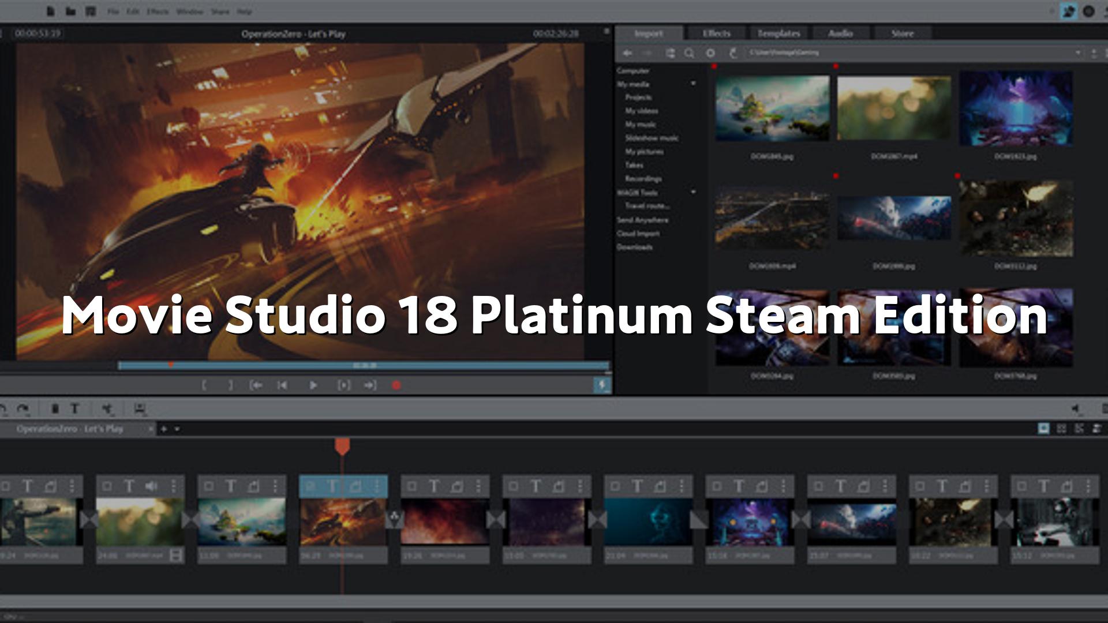Redo the last edit in the timeline toolbar
Image resolution: width=1108 pixels, height=623 pixels.
click(23, 409)
